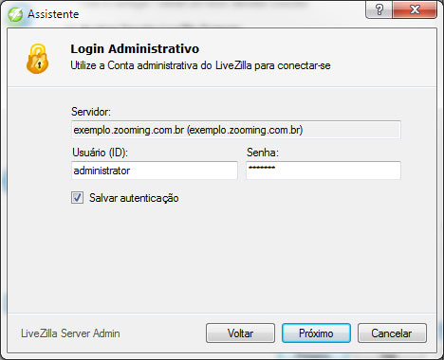Click the subtitle about Conta administrativa do LiveZilla

200,65
